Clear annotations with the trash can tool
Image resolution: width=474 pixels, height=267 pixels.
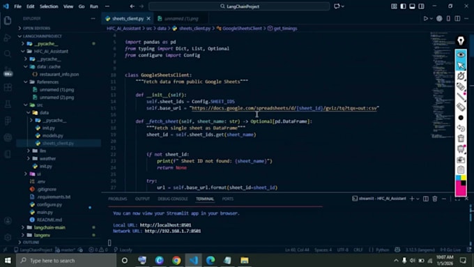461,139
